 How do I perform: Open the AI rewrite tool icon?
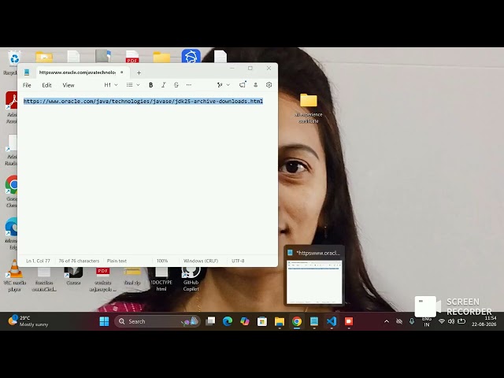point(220,85)
